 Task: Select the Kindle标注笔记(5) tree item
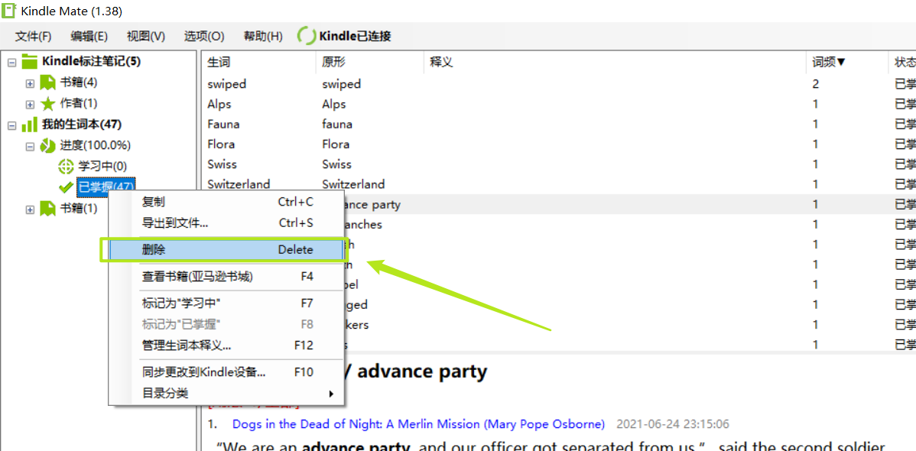(x=91, y=61)
